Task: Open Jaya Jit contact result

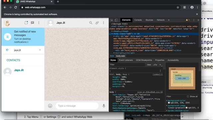Action: tap(23, 71)
